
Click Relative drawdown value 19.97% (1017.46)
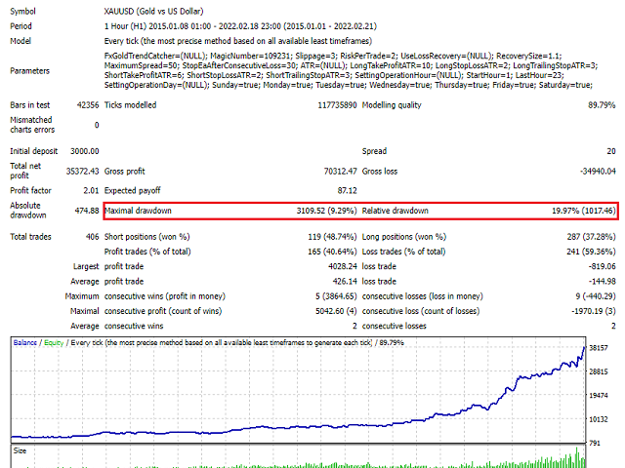pos(584,211)
